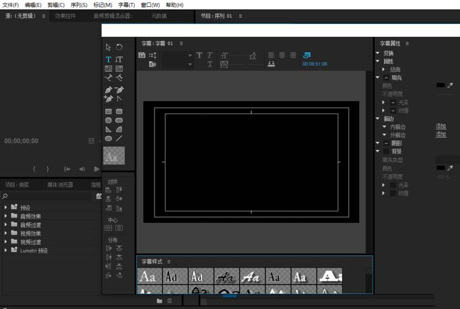Select the Pen tool
Screen dimensions: 460x309
pyautogui.click(x=108, y=90)
